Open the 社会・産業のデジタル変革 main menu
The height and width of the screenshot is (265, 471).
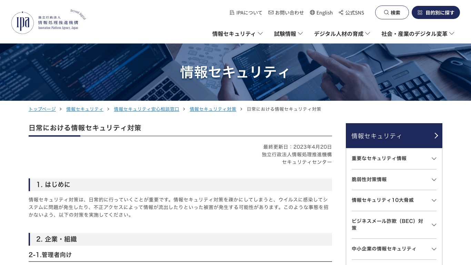click(418, 33)
